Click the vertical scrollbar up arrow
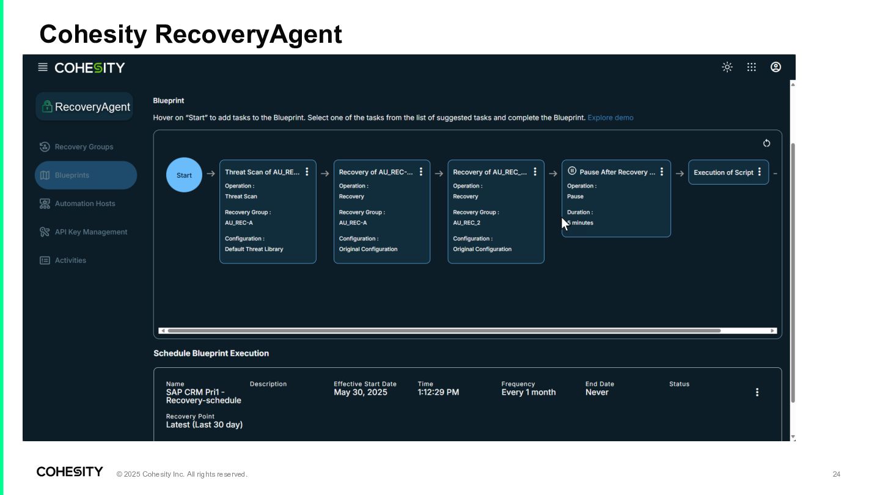This screenshot has width=880, height=495. point(793,84)
